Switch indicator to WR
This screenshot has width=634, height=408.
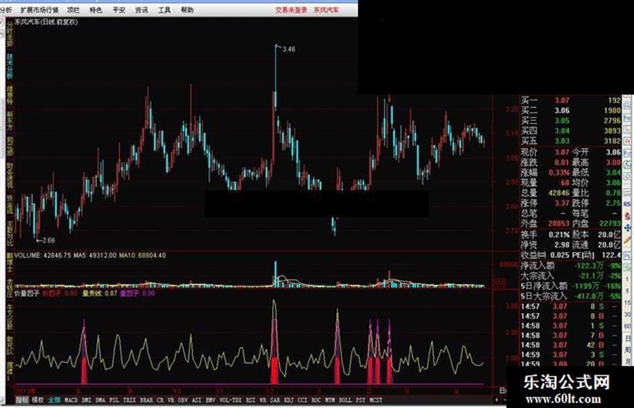263,400
